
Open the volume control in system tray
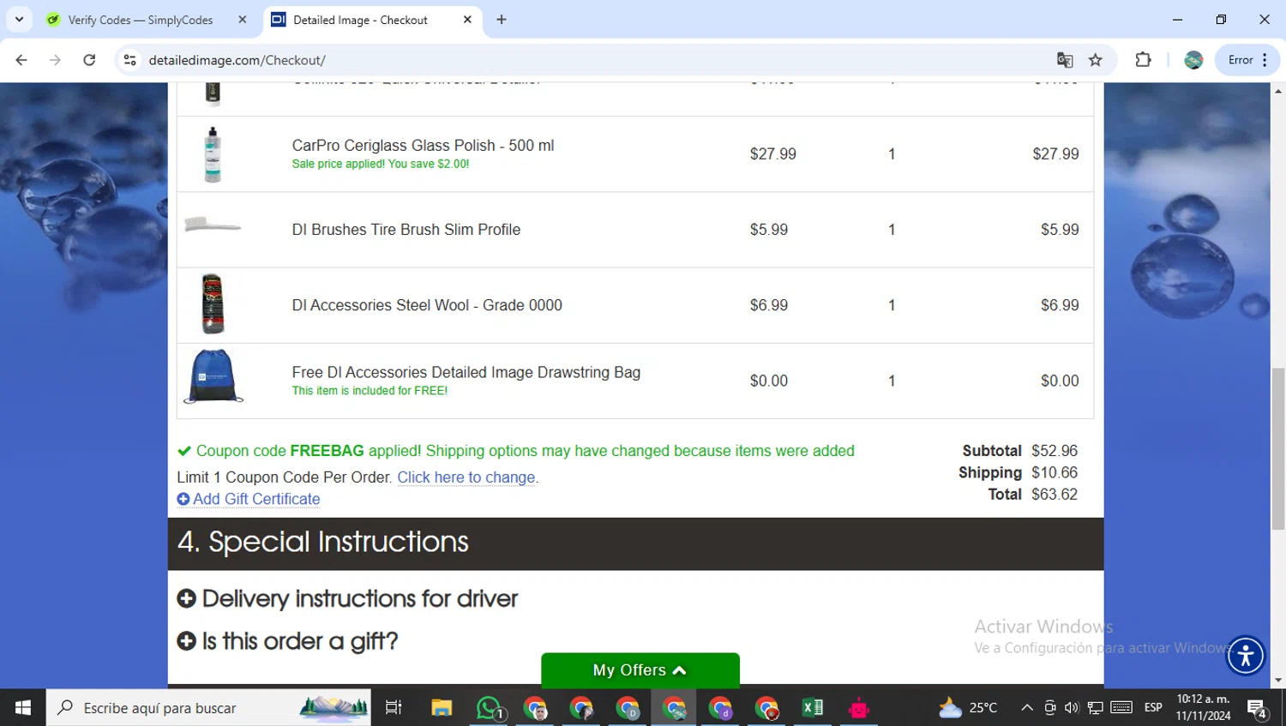coord(1072,708)
